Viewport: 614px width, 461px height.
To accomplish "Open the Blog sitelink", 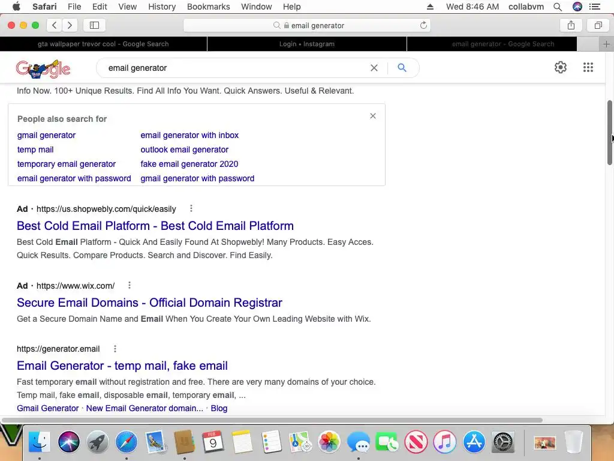I will coord(219,408).
